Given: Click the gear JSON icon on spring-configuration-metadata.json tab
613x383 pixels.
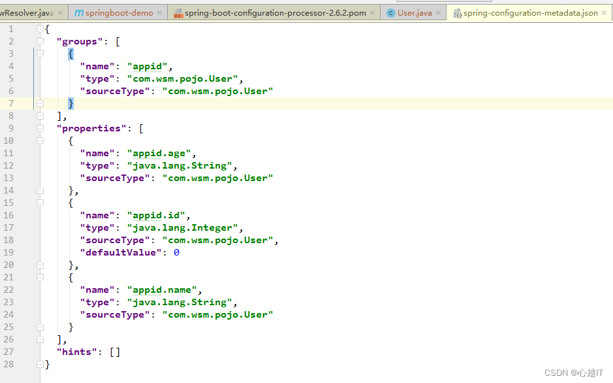Looking at the screenshot, I should pos(458,12).
